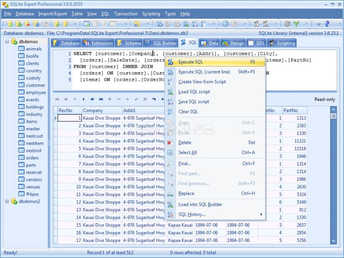Click the remove database icon with red minus
This screenshot has width=344, height=258.
point(27,24)
